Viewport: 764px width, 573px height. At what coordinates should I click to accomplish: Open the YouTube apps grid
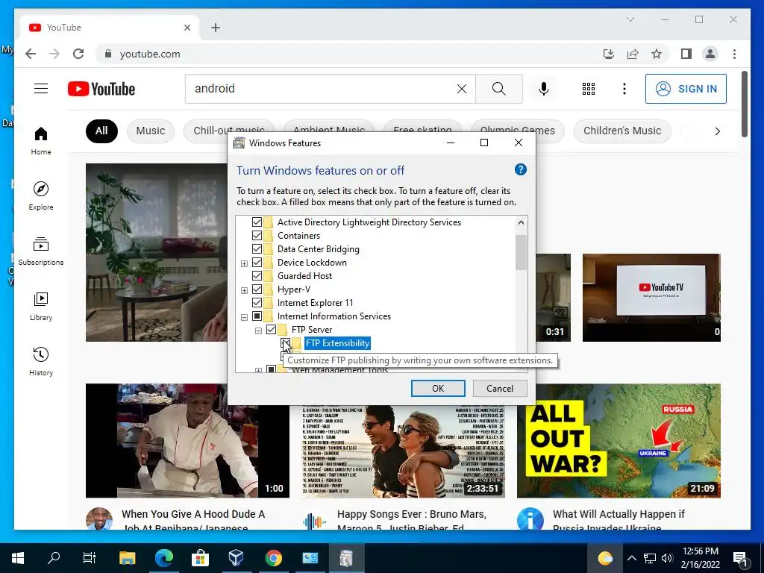pos(589,89)
